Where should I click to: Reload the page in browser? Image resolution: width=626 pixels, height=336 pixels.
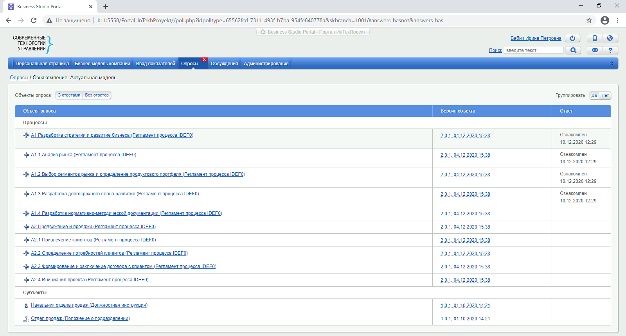(x=34, y=20)
